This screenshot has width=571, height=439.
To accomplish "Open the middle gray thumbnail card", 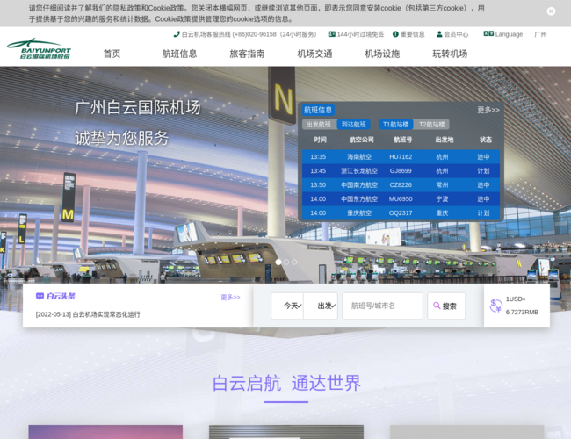I will (x=286, y=432).
